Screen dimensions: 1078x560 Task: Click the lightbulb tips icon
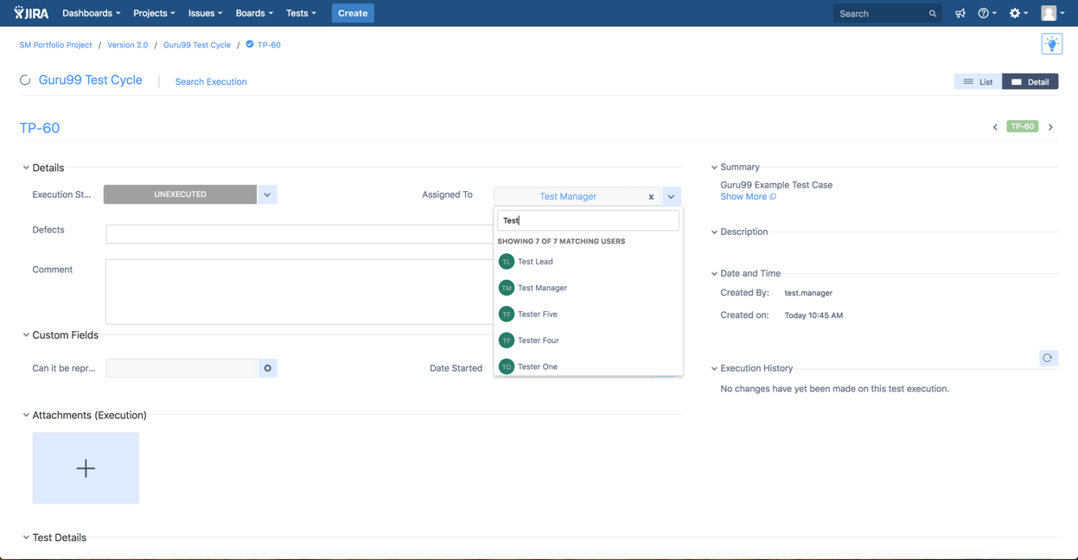pyautogui.click(x=1051, y=44)
